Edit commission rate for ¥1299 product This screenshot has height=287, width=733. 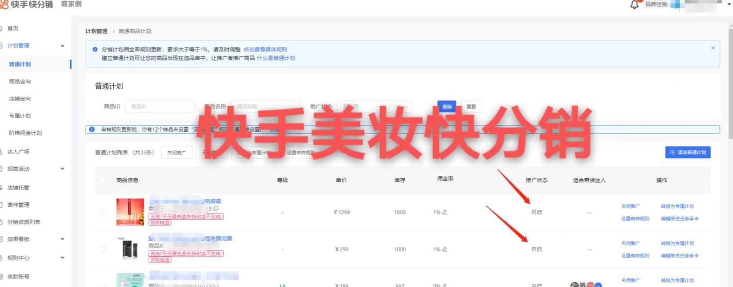coord(445,212)
